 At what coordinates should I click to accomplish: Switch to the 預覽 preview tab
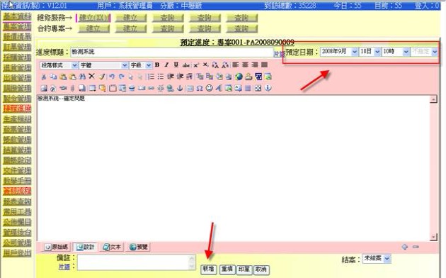138,247
